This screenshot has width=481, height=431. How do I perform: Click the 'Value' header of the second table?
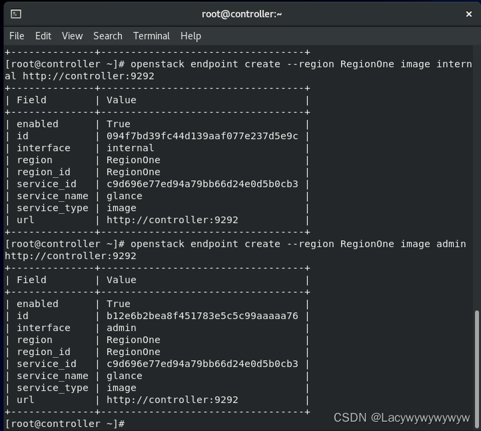[x=121, y=280]
